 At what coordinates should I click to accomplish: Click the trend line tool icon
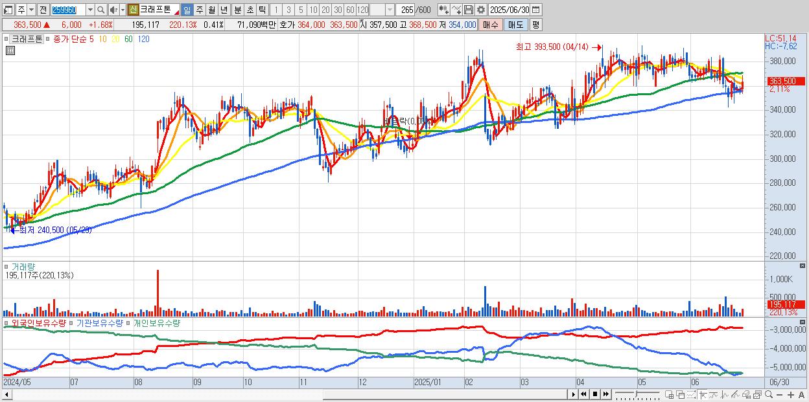pyautogui.click(x=714, y=395)
